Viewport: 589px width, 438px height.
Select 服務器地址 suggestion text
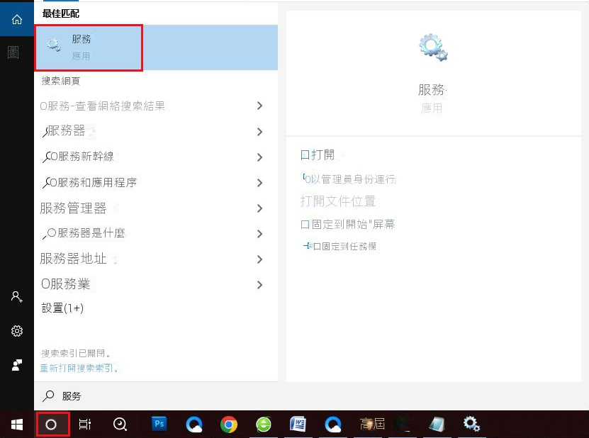point(73,259)
